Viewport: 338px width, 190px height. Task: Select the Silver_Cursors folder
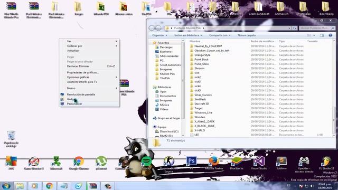(203, 95)
